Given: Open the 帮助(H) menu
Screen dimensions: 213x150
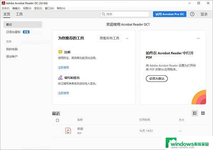Looking at the screenshot, I should 61,9.
